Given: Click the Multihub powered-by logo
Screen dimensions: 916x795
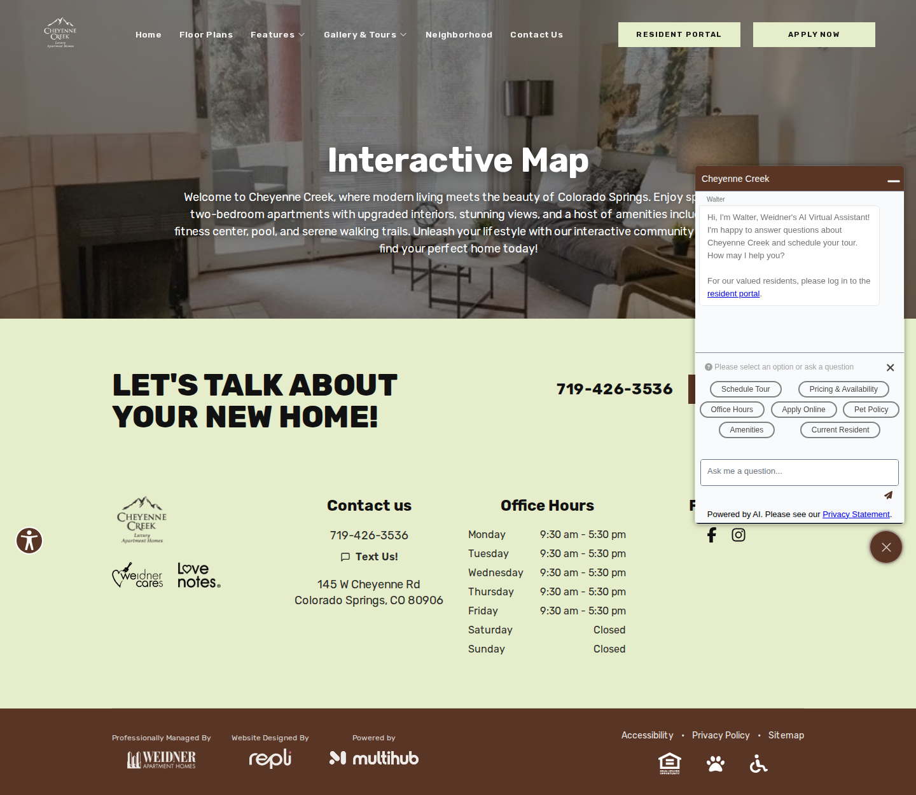Looking at the screenshot, I should [x=374, y=758].
